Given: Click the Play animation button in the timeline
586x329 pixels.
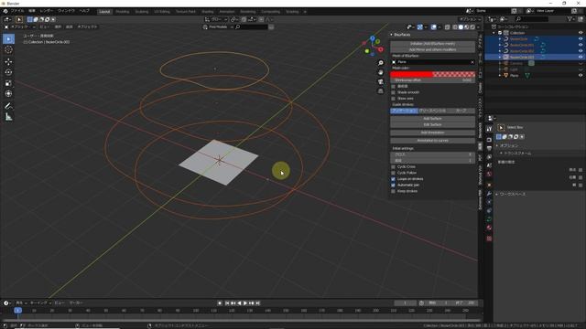Looking at the screenshot, I should (x=245, y=303).
